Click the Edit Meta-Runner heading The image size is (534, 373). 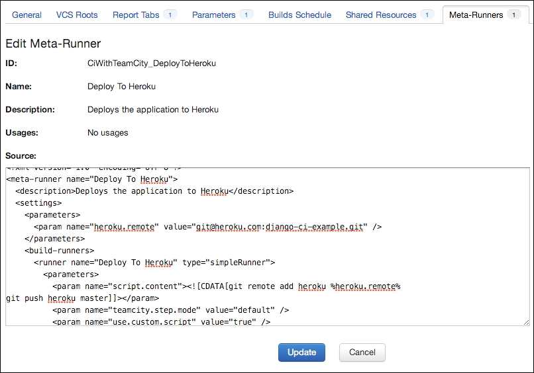coord(53,44)
